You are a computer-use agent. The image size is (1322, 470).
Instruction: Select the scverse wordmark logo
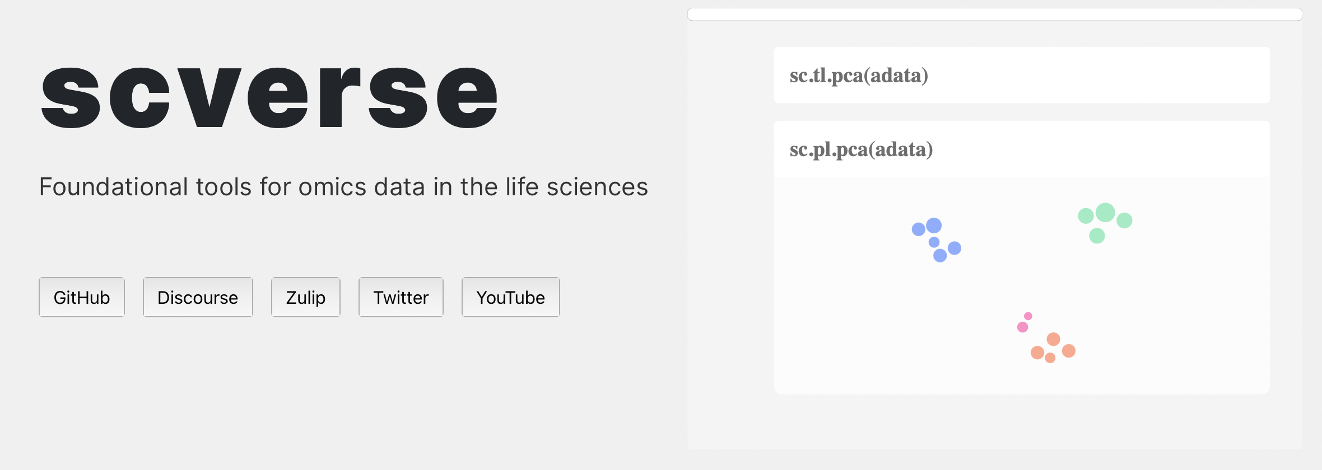pyautogui.click(x=269, y=95)
